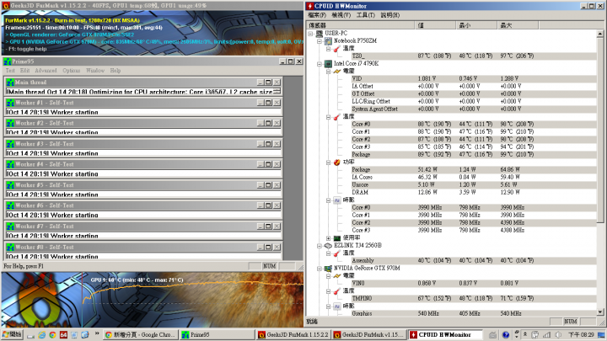607x341 pixels.
Task: Click the Worker #8 - Self-Test window icon
Action: (x=10, y=247)
